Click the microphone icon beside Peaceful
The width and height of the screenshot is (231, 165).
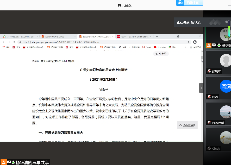[x=209, y=123]
